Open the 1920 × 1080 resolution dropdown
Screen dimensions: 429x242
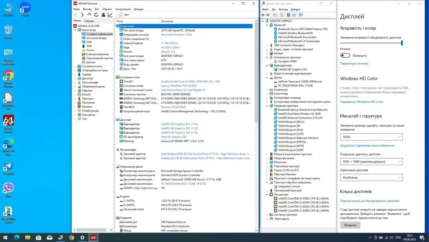(x=371, y=162)
